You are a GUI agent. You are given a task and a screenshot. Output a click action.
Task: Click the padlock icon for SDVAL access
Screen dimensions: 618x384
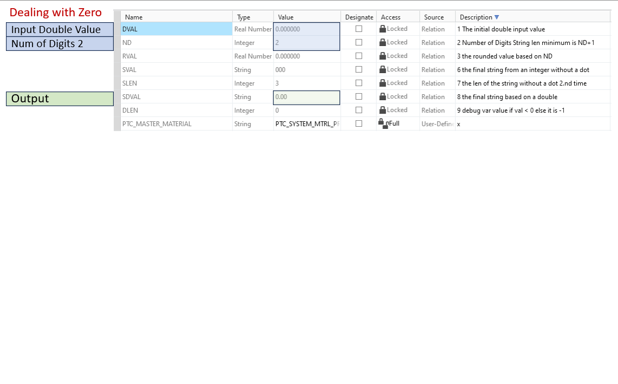[x=382, y=96]
